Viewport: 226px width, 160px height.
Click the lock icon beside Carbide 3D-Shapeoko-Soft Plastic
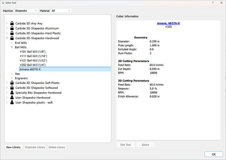(x=12, y=83)
